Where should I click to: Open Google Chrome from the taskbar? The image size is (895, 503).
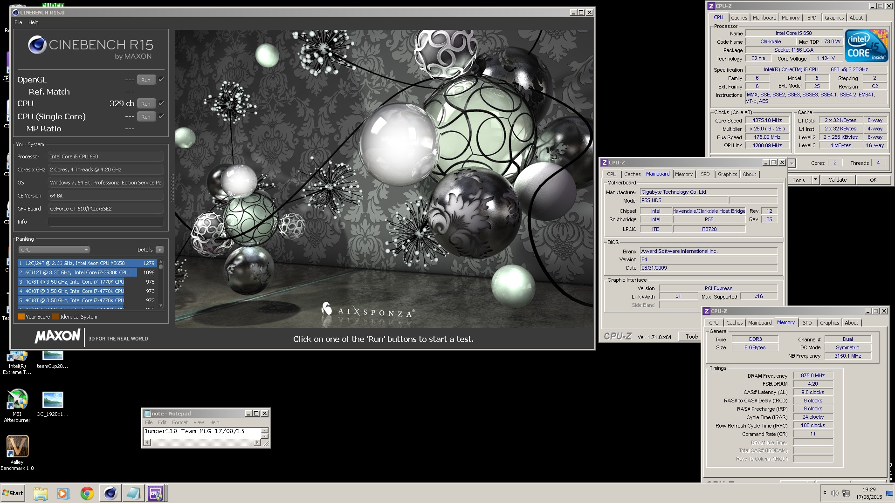[x=87, y=493]
